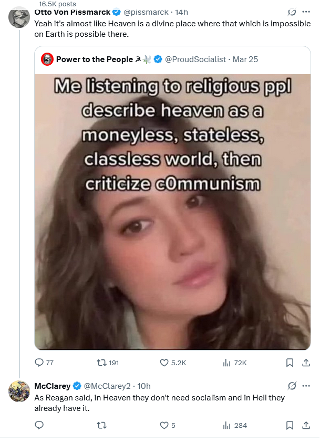The height and width of the screenshot is (442, 320).
Task: View analytics showing 72K views
Action: click(x=227, y=363)
